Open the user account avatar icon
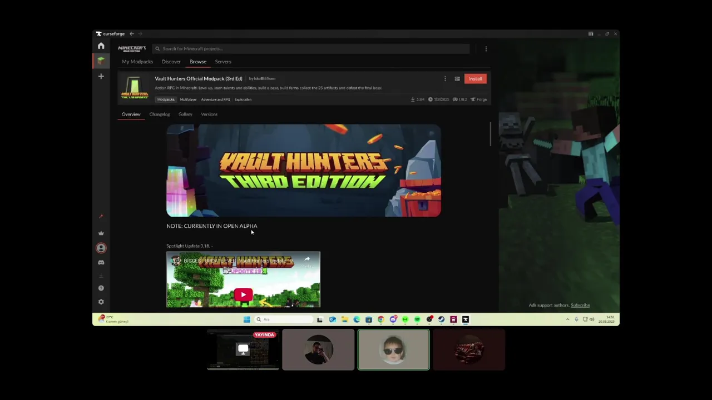Screen dimensions: 712x400 point(101,248)
